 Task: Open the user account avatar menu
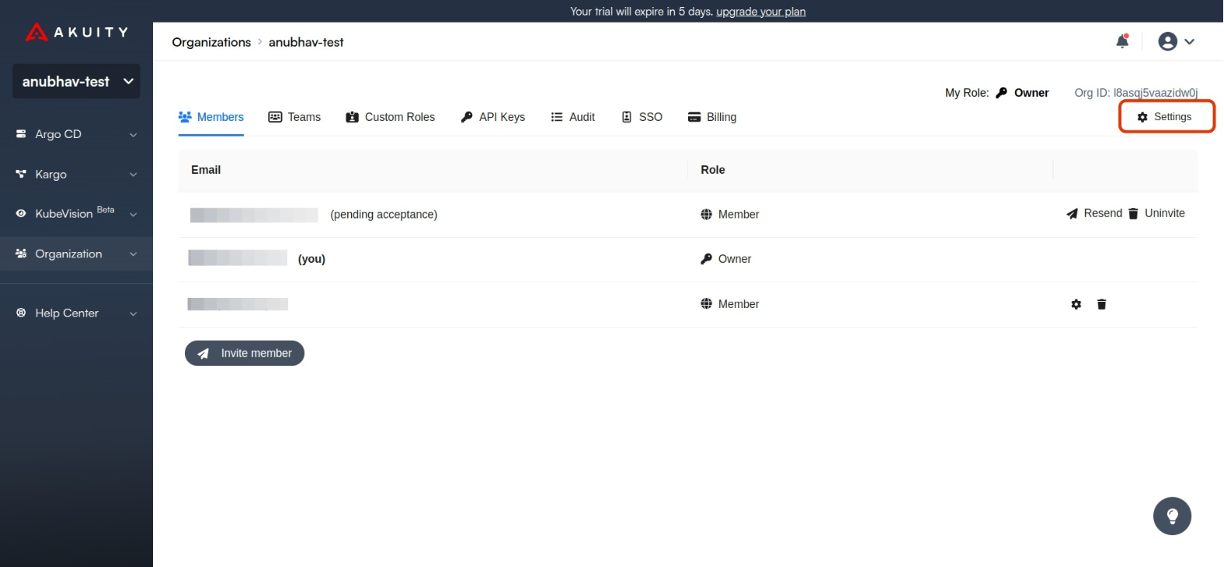click(x=1176, y=41)
